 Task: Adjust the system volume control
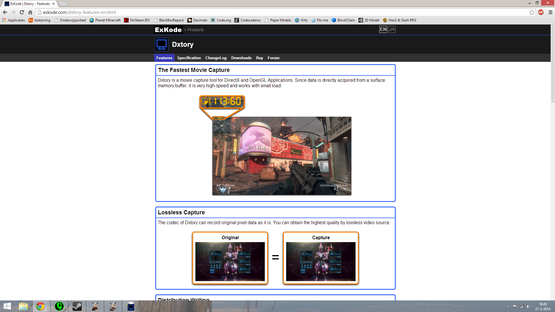tap(529, 306)
